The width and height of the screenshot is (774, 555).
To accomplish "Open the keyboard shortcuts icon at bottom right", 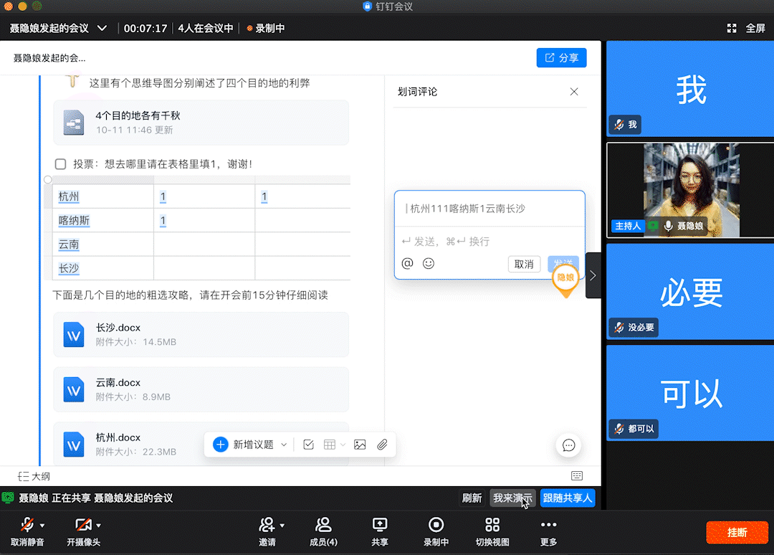I will [576, 475].
